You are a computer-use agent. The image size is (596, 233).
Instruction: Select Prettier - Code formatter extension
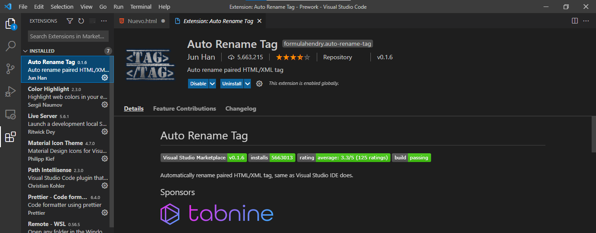pyautogui.click(x=67, y=205)
